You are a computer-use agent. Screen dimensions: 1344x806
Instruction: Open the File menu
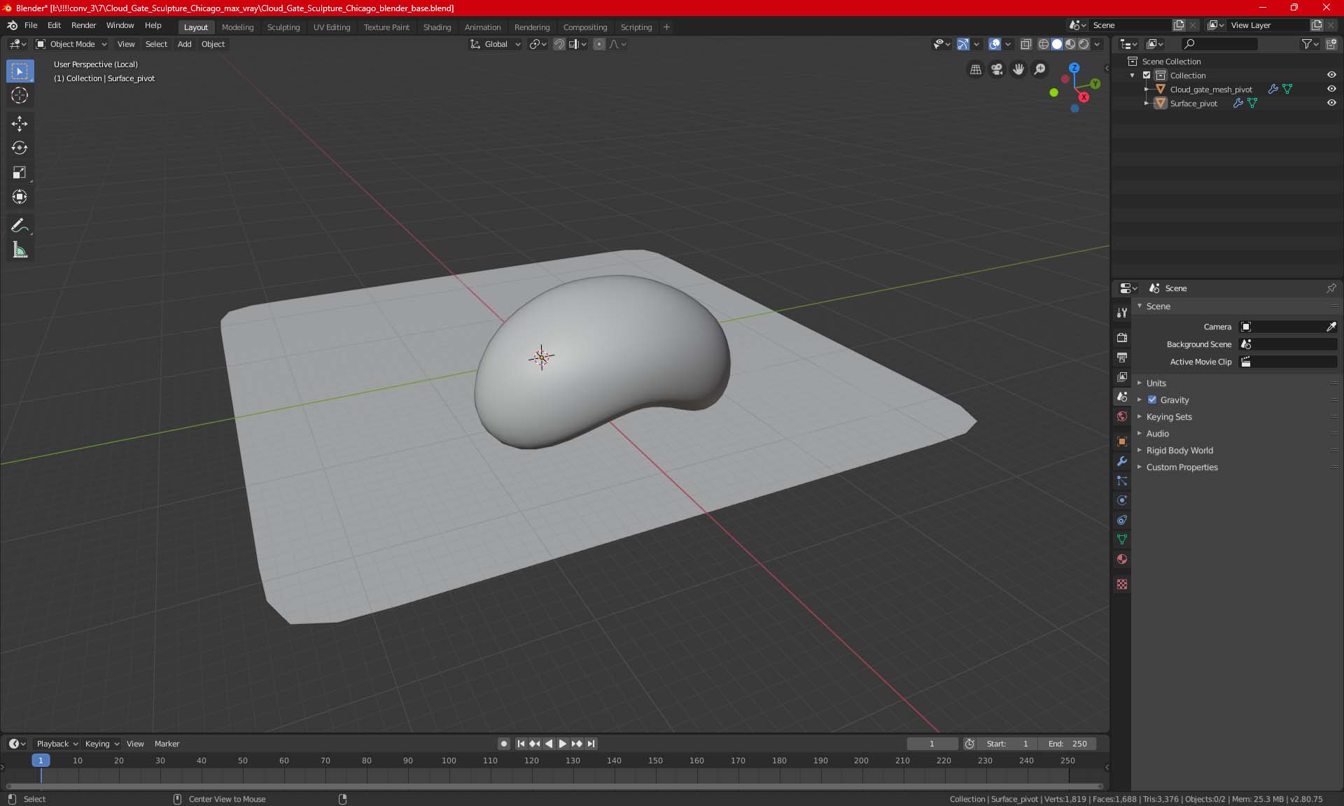[31, 25]
